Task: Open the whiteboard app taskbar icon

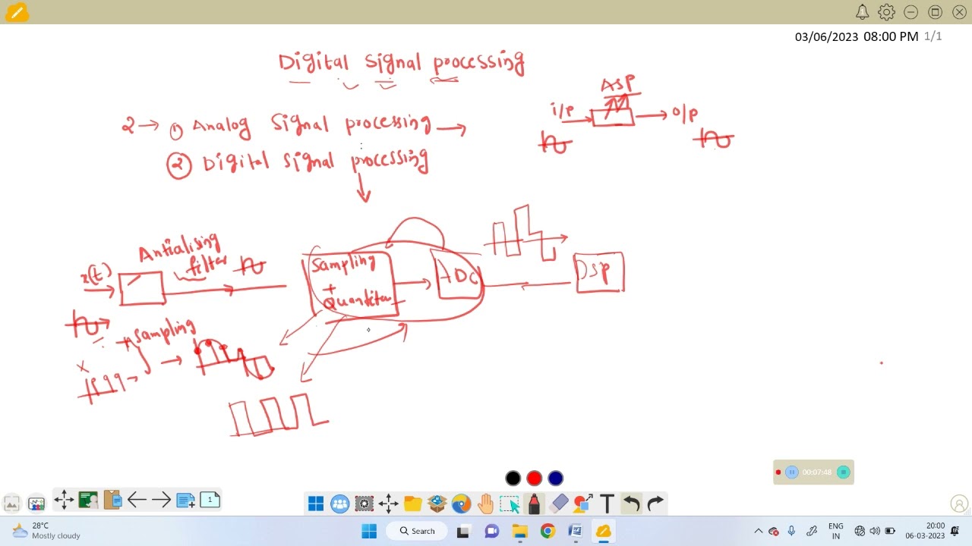Action: (x=603, y=531)
